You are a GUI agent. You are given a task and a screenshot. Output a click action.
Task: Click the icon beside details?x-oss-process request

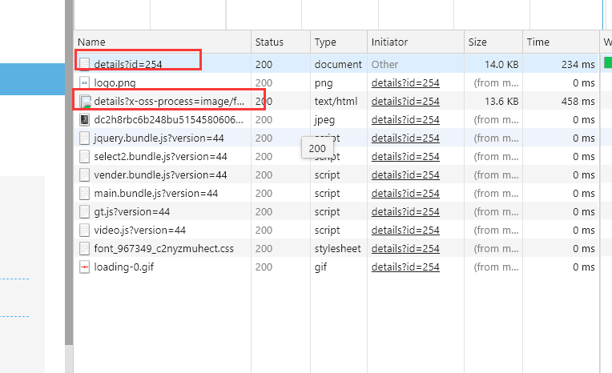tap(85, 102)
